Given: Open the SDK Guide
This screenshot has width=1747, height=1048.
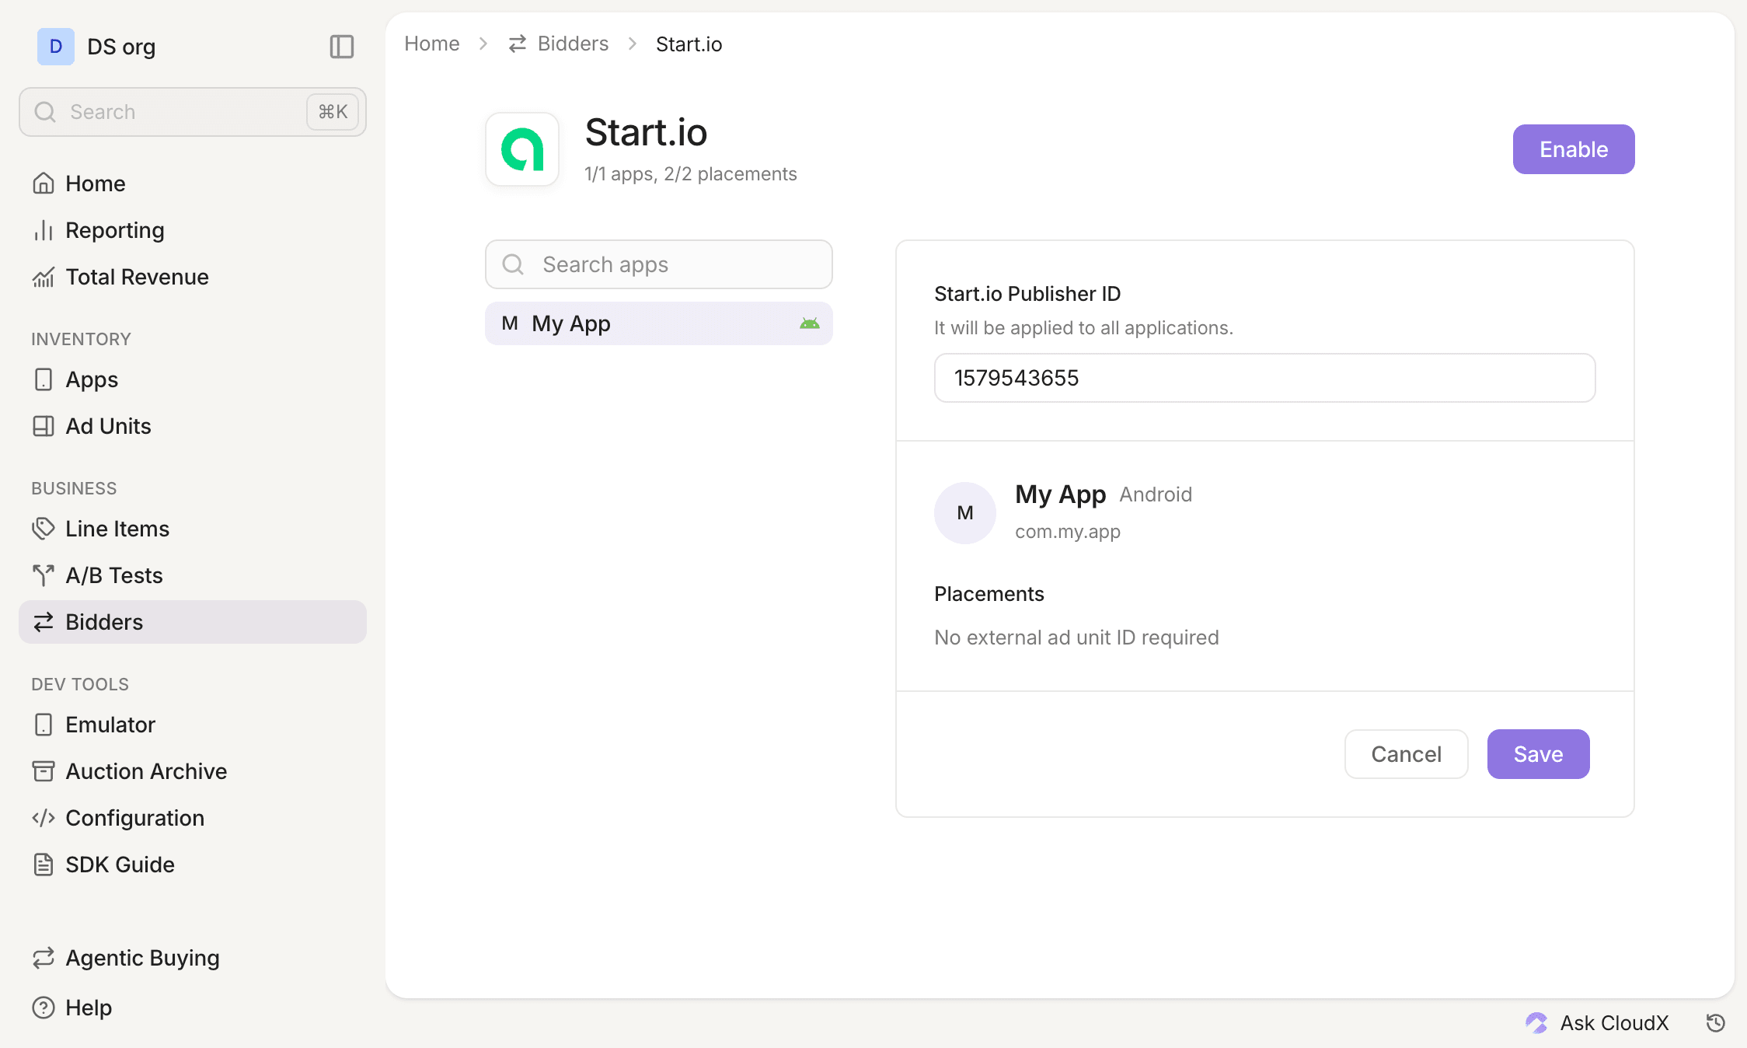Looking at the screenshot, I should 193,865.
